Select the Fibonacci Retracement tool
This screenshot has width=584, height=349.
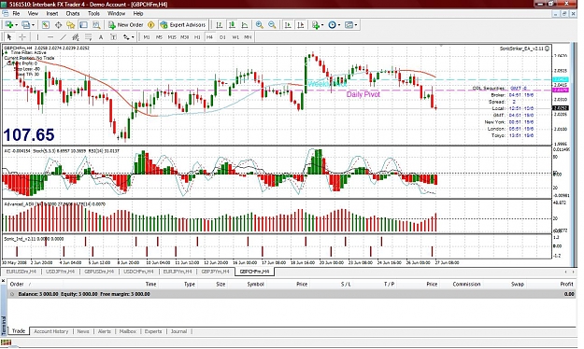(x=88, y=36)
